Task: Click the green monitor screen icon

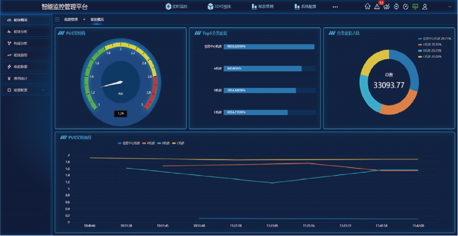Action: pos(415,7)
